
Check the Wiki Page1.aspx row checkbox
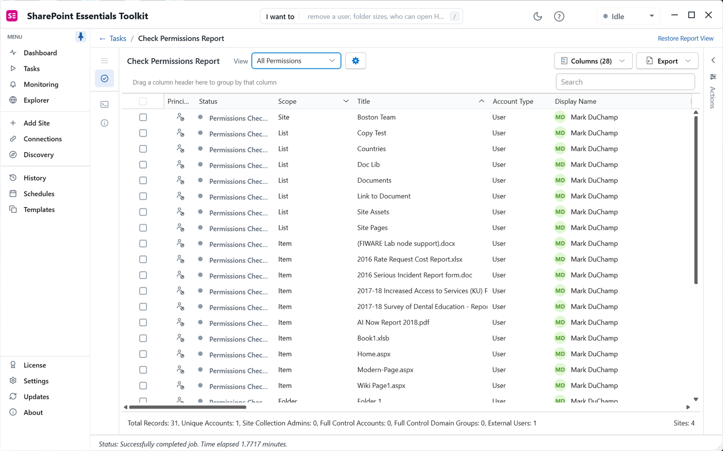143,386
